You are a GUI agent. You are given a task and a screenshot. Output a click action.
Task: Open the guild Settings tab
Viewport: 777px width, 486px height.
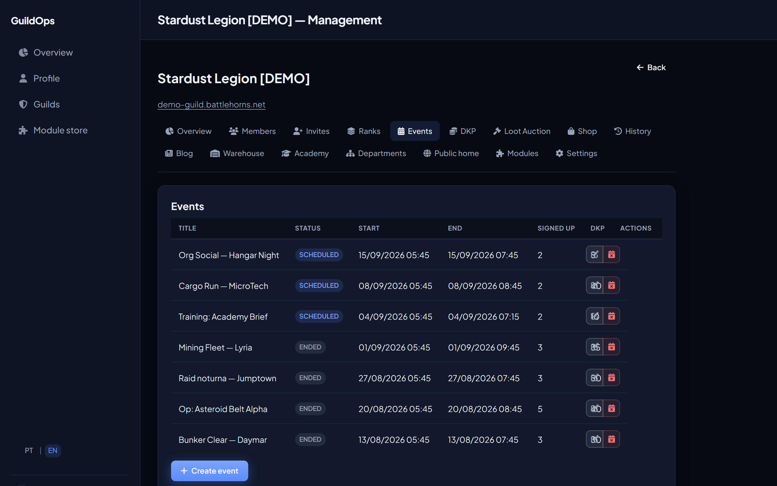coord(576,153)
